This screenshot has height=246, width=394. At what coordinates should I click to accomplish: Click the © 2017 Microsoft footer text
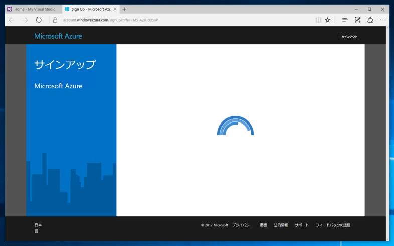(x=215, y=225)
